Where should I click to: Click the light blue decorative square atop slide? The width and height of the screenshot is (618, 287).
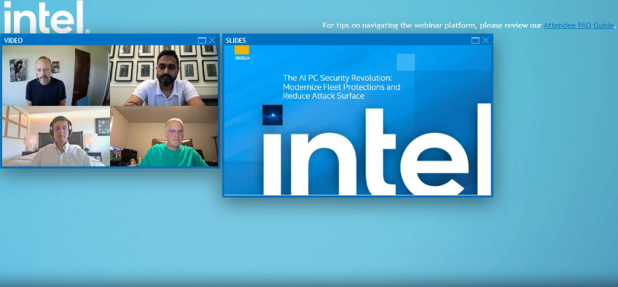point(405,62)
